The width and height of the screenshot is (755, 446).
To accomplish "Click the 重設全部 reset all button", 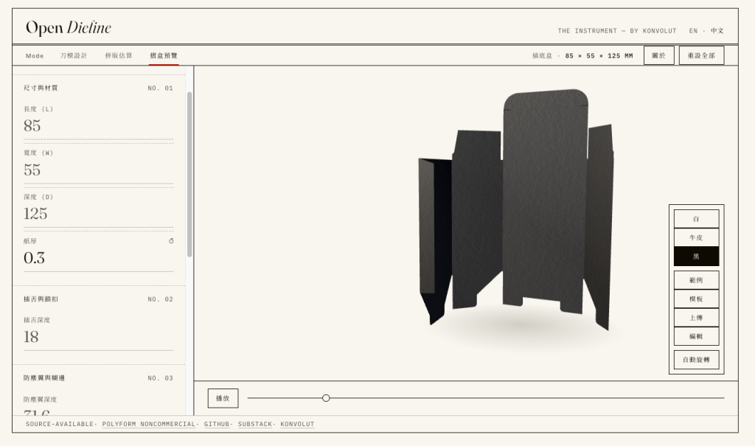I will tap(701, 55).
